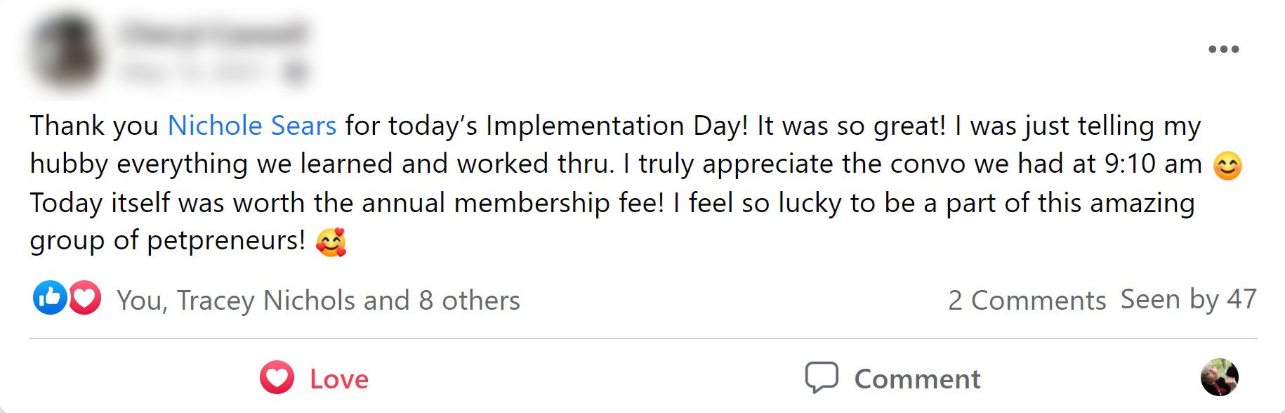Image resolution: width=1285 pixels, height=413 pixels.
Task: Click the red heart reaction icon
Action: pos(85,298)
